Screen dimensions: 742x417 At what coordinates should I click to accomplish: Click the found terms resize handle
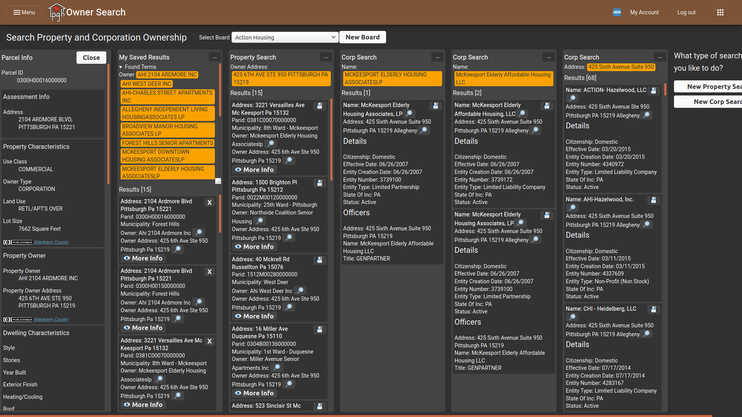tap(218, 181)
